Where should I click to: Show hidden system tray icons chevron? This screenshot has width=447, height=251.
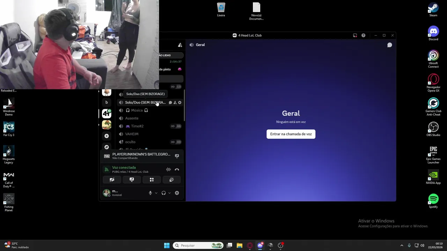(x=402, y=245)
